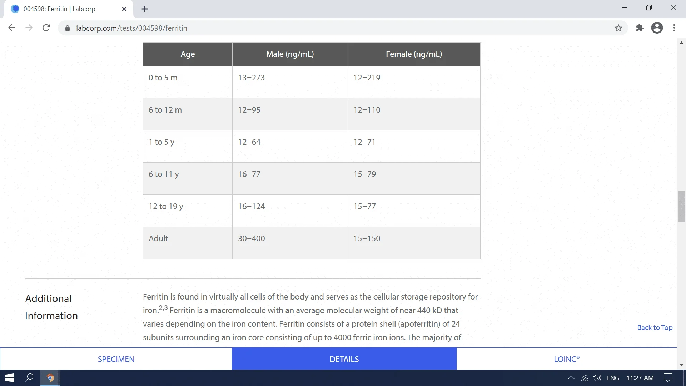686x386 pixels.
Task: Close the Ferritin Labcorp tab
Action: tap(124, 9)
